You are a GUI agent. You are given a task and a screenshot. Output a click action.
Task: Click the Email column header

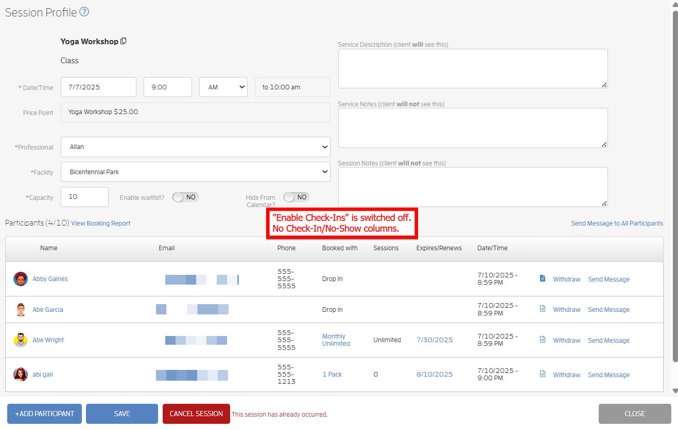tap(167, 248)
